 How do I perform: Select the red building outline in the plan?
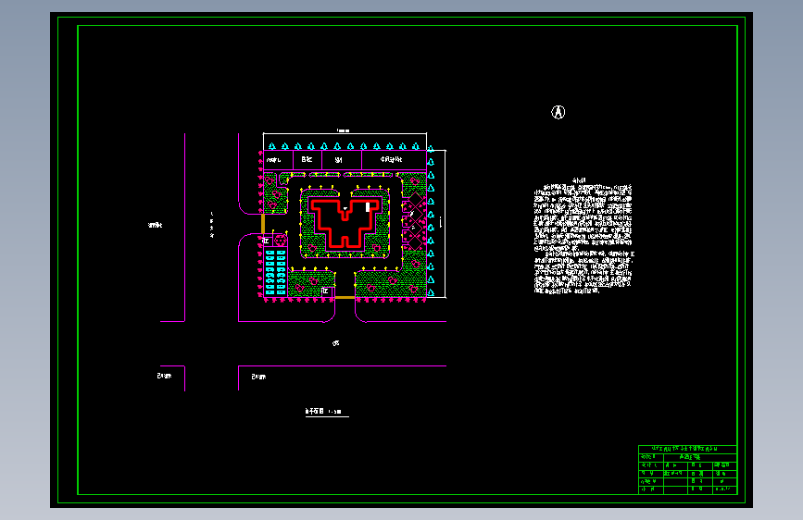pyautogui.click(x=345, y=224)
